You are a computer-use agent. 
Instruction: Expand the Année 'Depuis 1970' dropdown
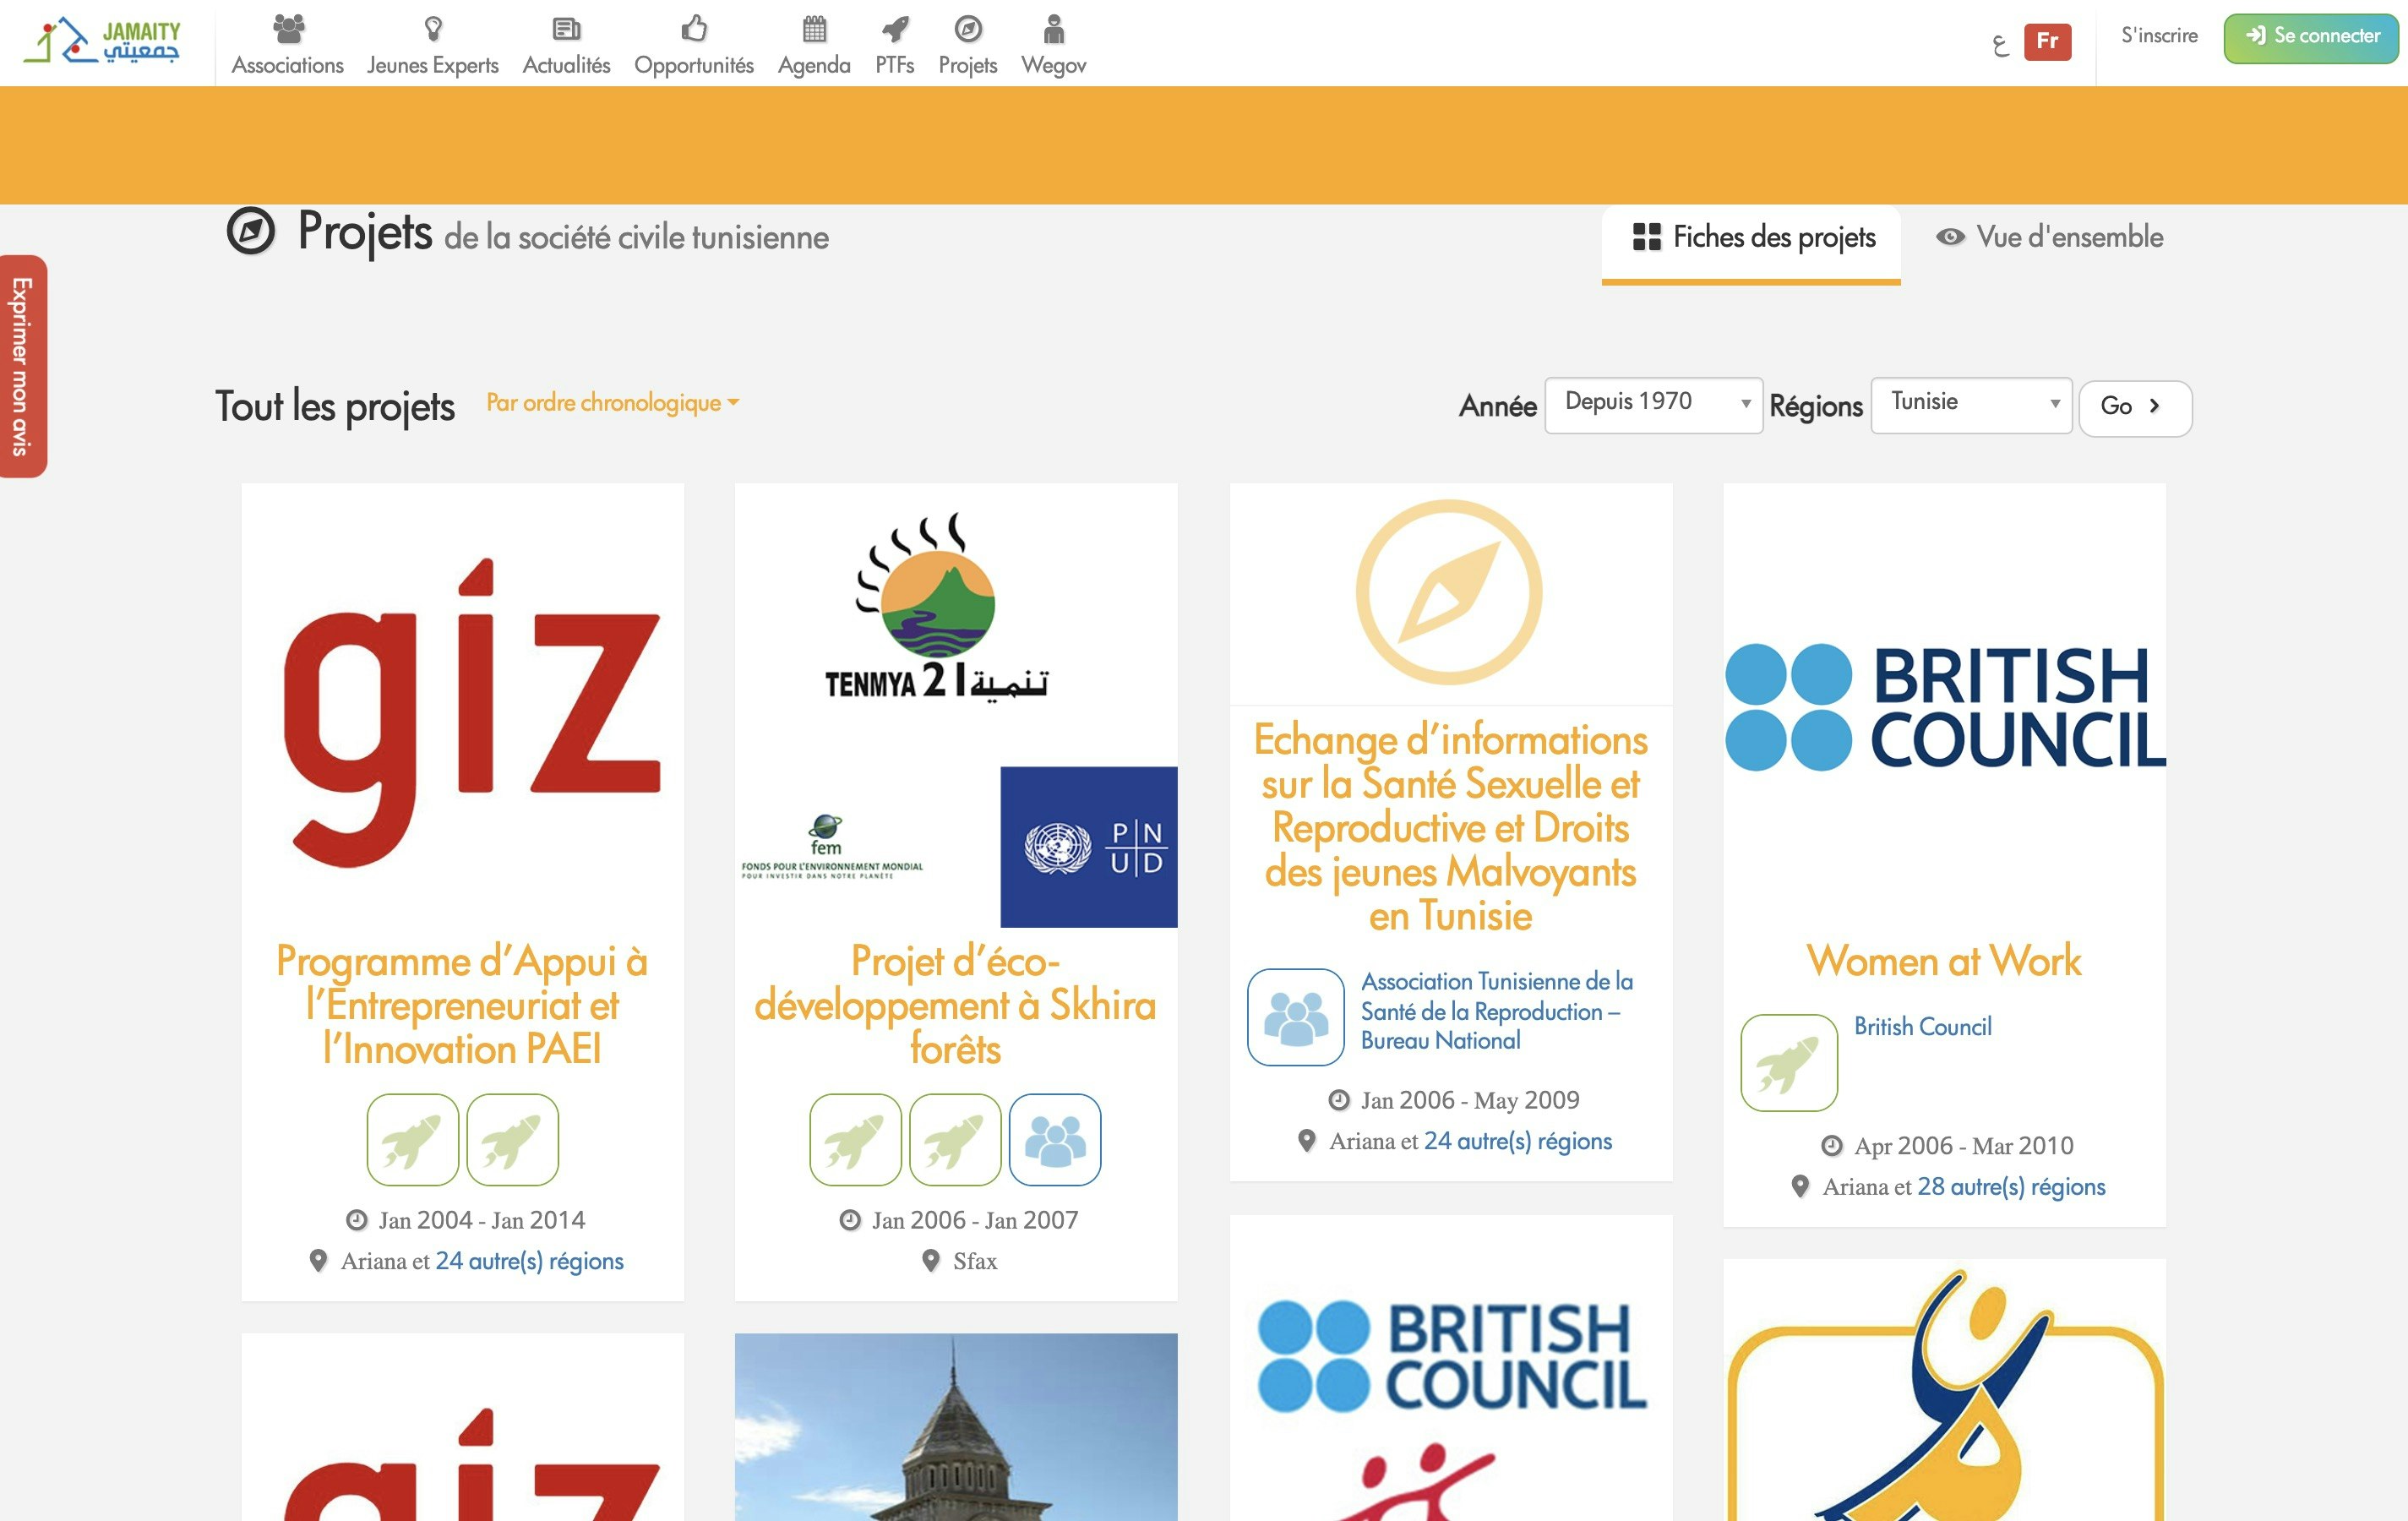(x=1654, y=403)
